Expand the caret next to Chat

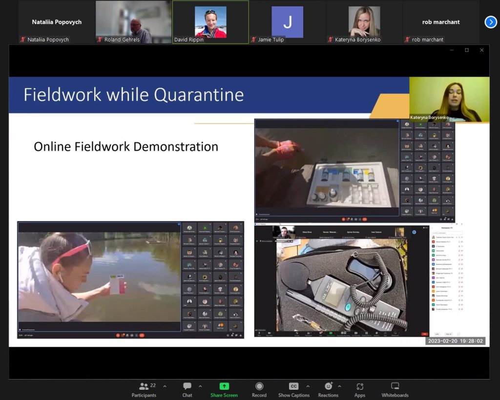[x=200, y=386]
